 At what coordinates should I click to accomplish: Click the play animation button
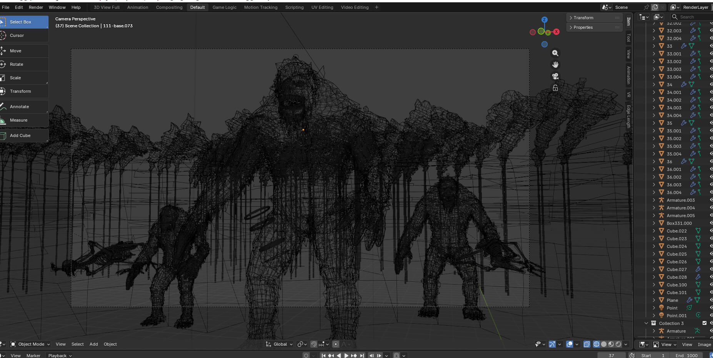347,356
